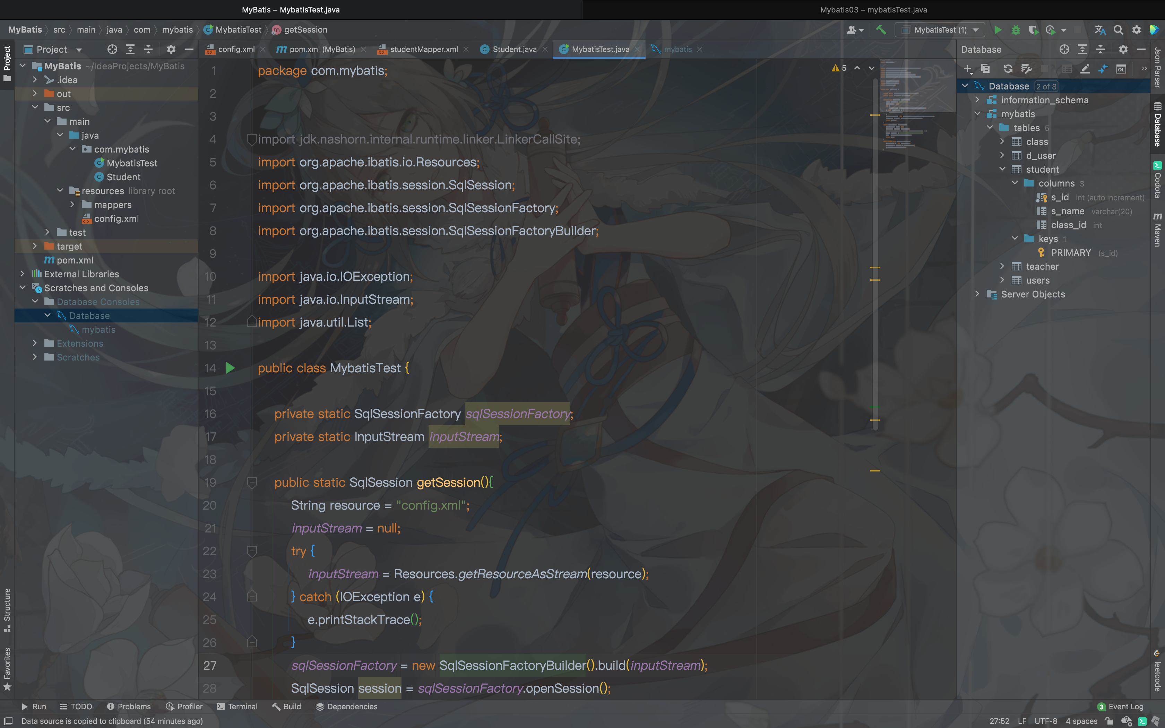Open the Event Log button
1165x728 pixels.
[x=1120, y=707]
